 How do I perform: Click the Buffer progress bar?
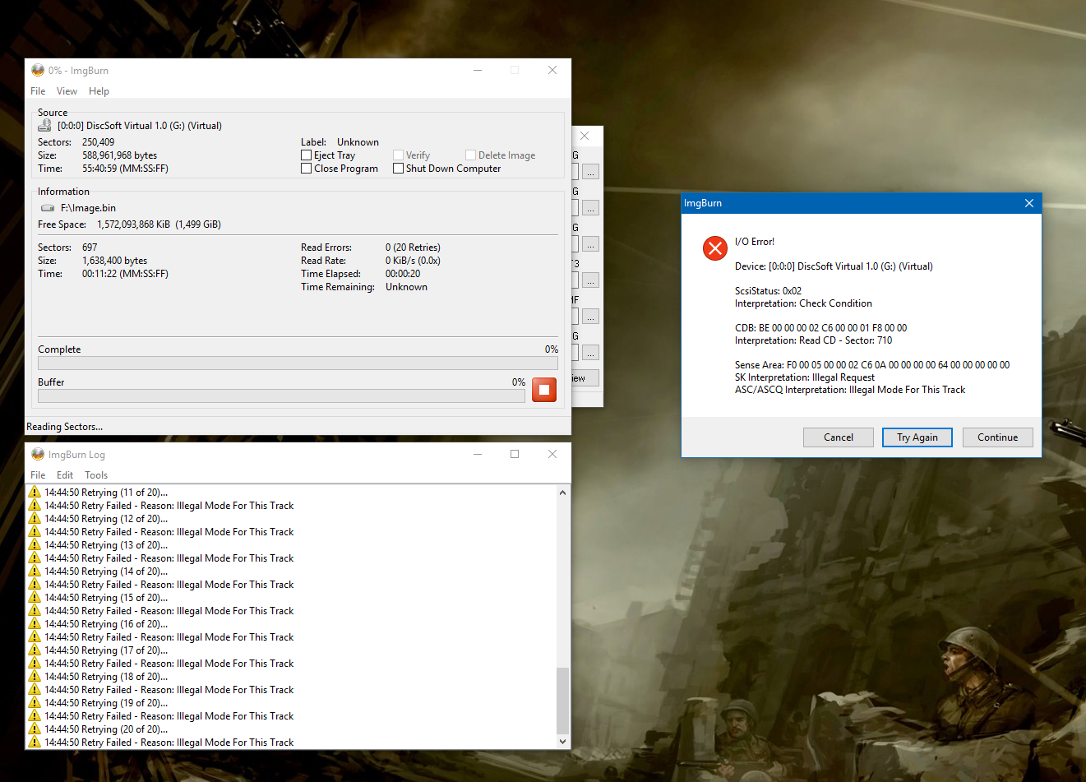pyautogui.click(x=281, y=396)
